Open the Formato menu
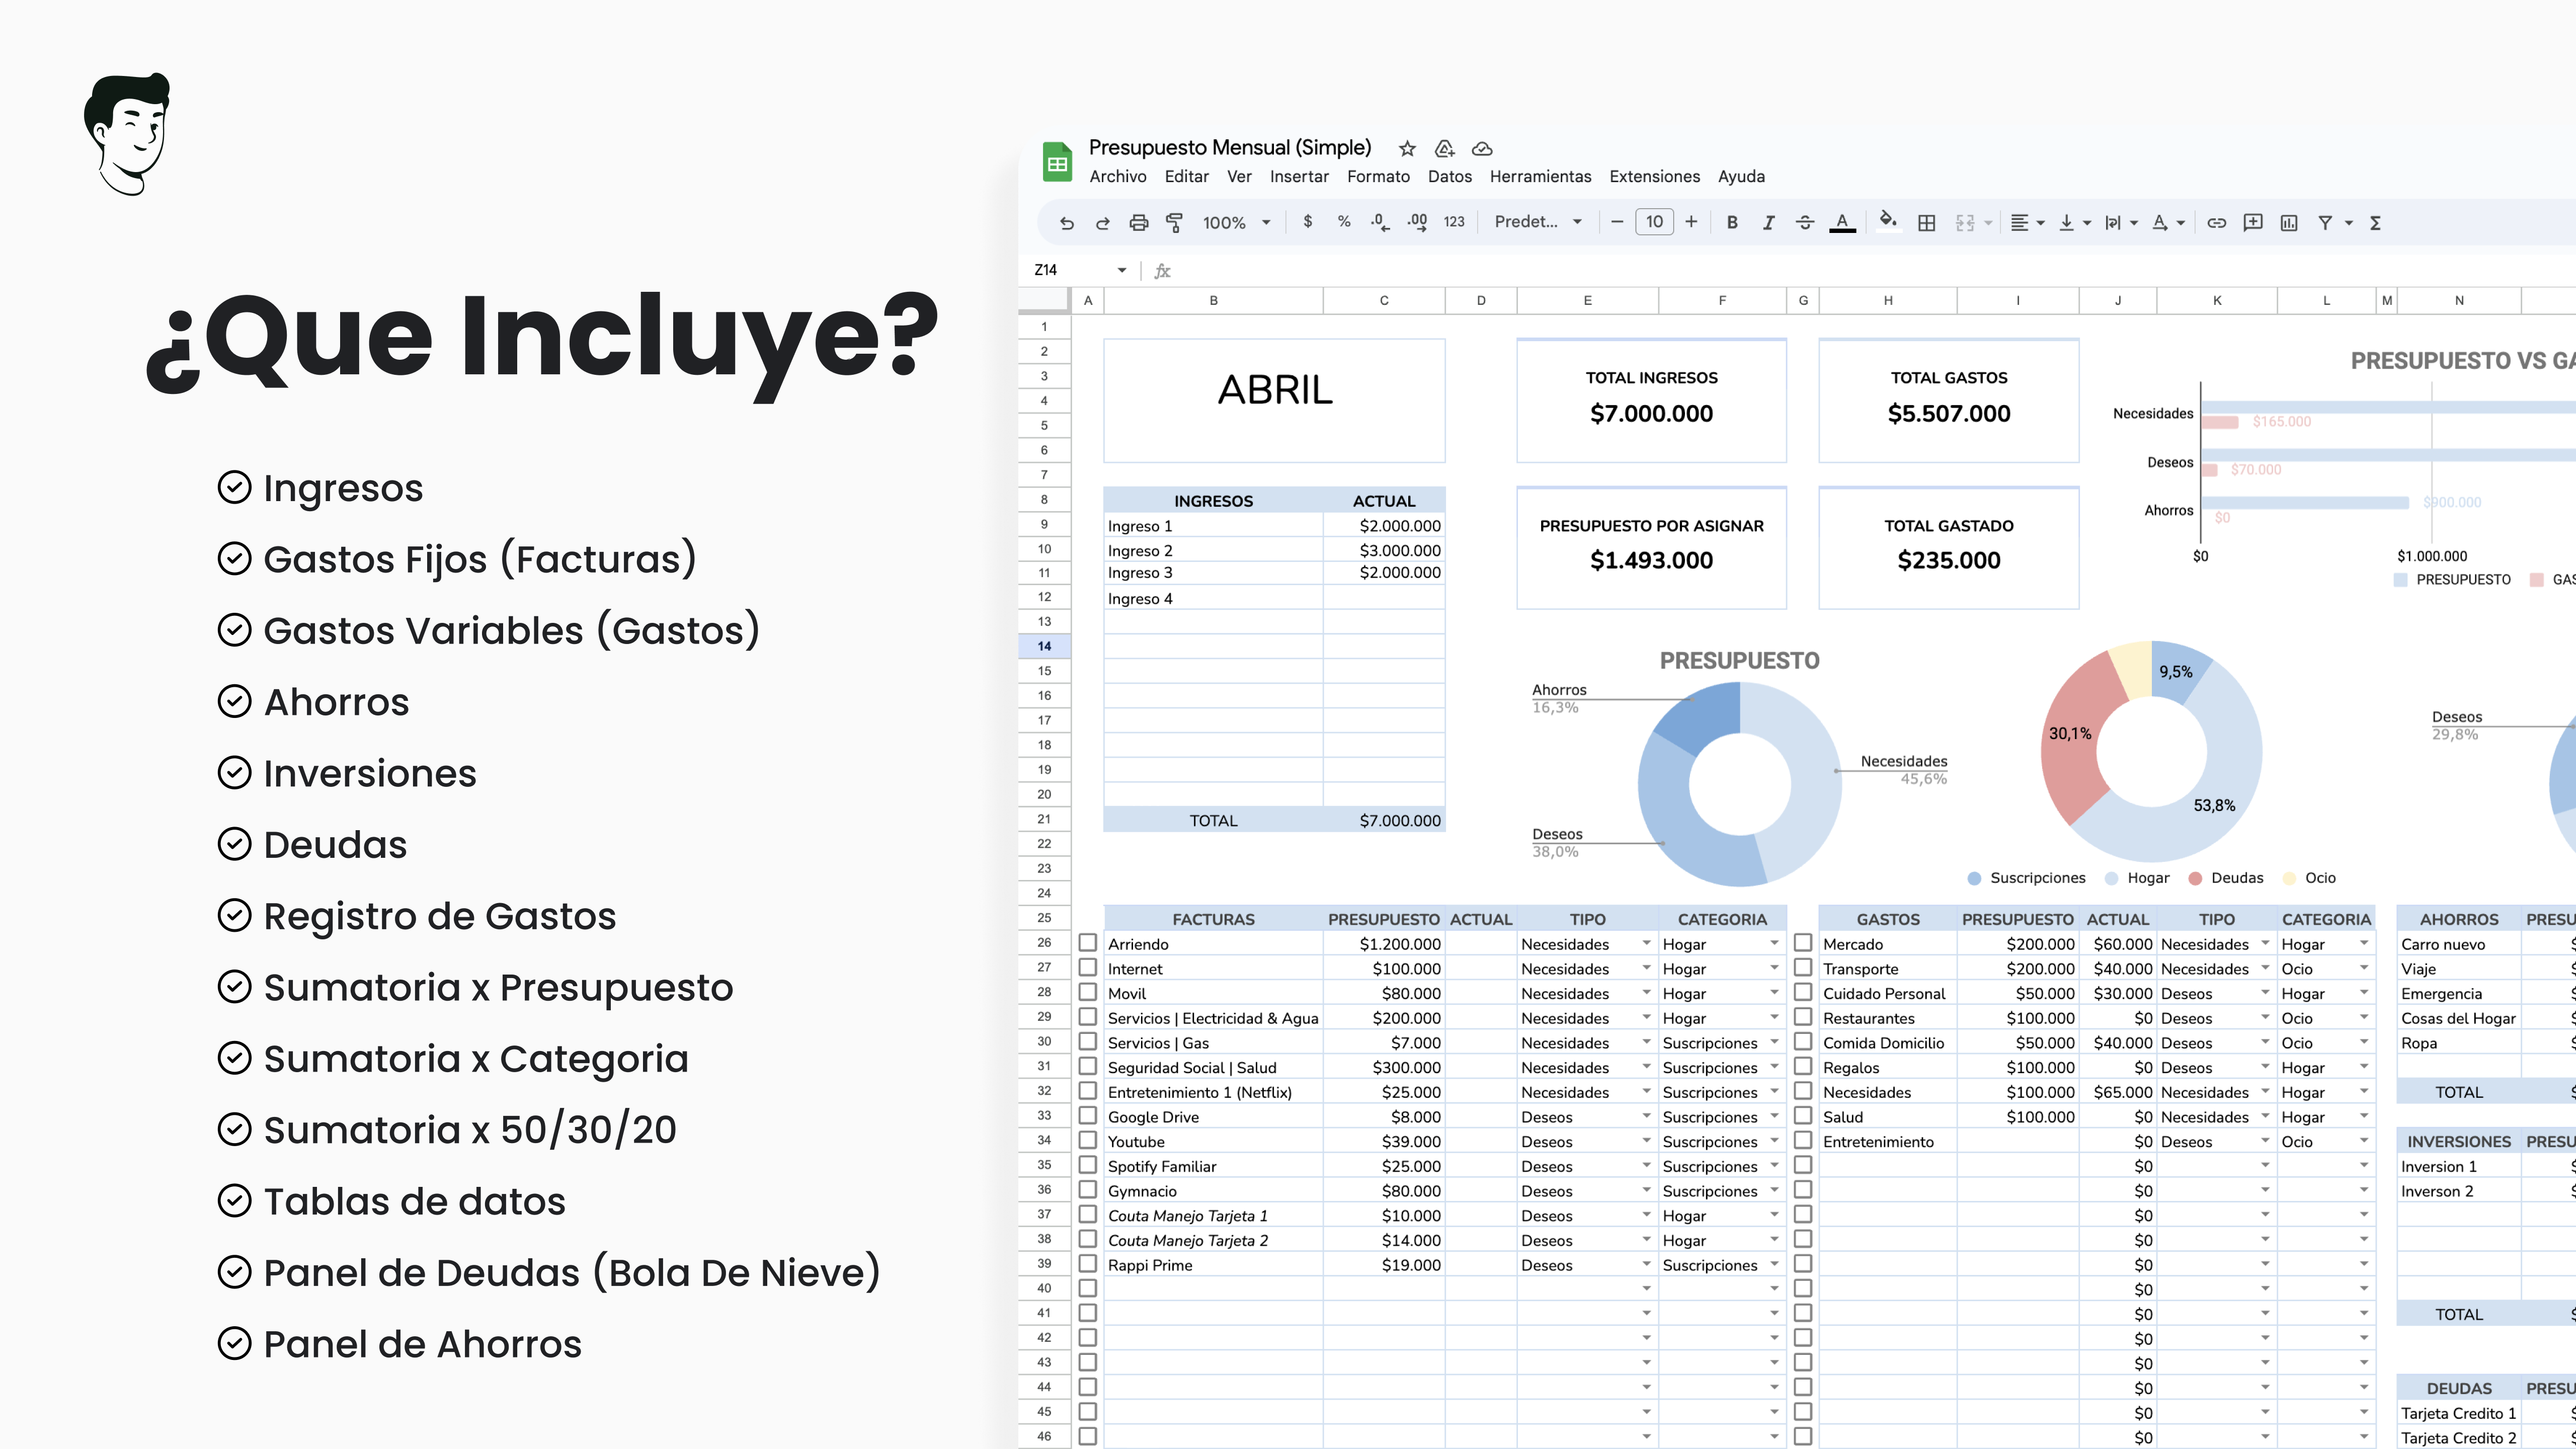The height and width of the screenshot is (1449, 2576). 1378,177
